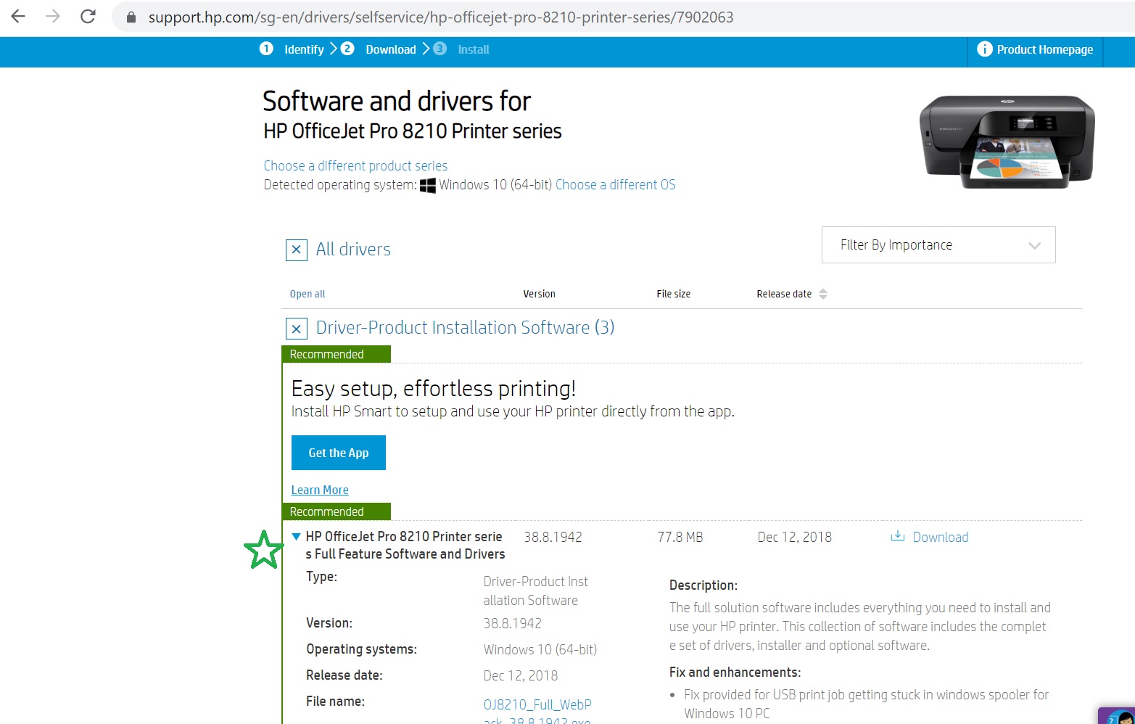Viewport: 1135px width, 724px height.
Task: Click the download tray icon beside Download
Action: pyautogui.click(x=898, y=536)
